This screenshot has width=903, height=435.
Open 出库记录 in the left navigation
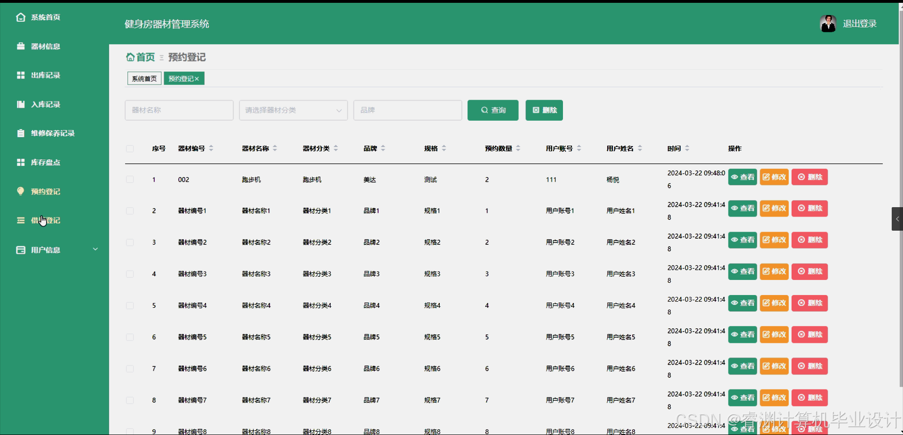(45, 75)
